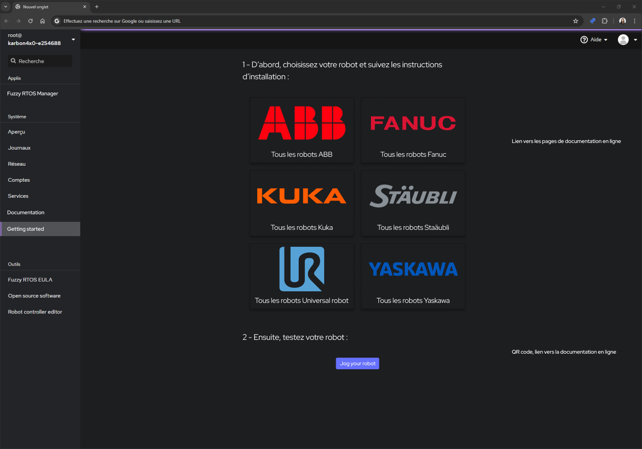This screenshot has width=642, height=449.
Task: Go back with the browser back arrow
Action: pos(7,21)
